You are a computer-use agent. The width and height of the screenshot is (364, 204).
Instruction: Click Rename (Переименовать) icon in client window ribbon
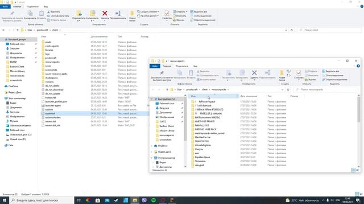(118, 14)
